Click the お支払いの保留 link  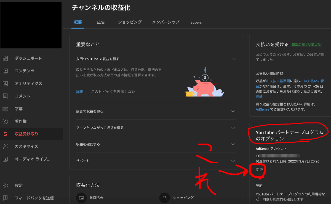point(314,81)
